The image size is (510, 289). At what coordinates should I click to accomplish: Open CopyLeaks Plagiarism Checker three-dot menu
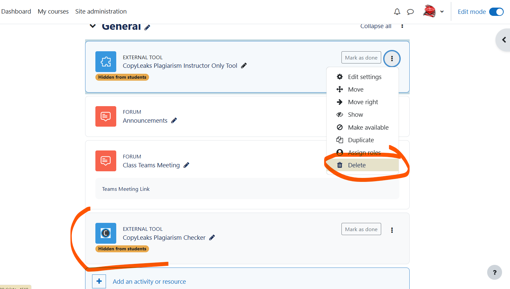[x=392, y=230]
